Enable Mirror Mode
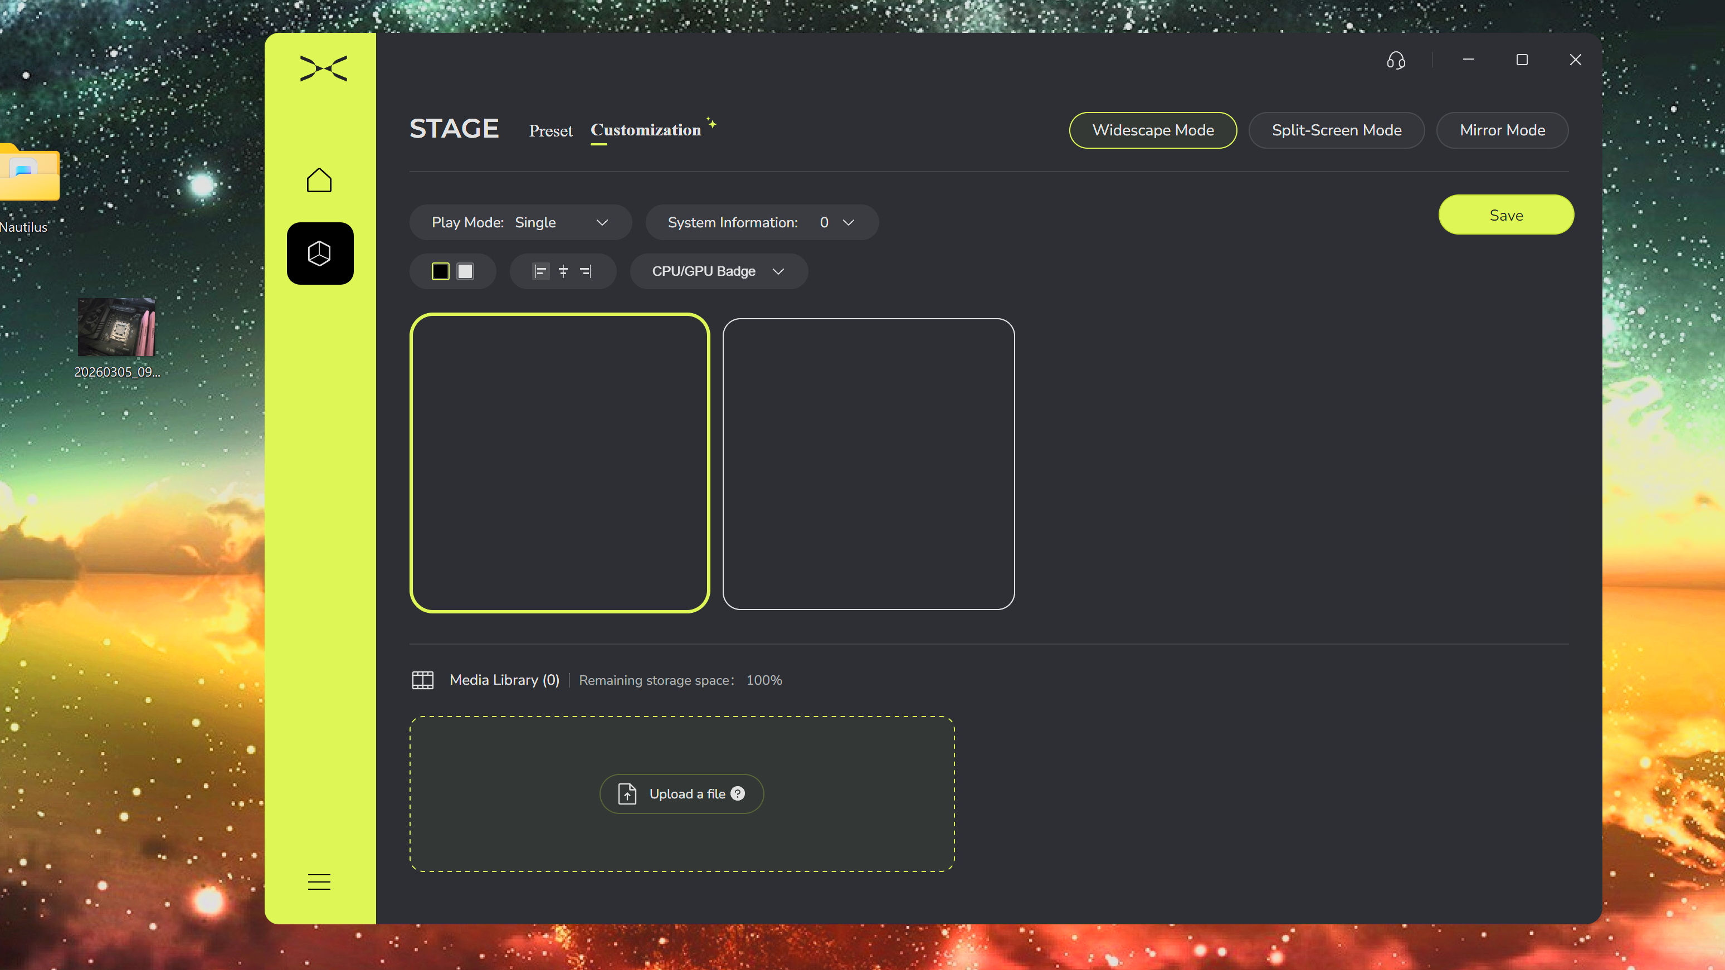Image resolution: width=1725 pixels, height=970 pixels. coord(1502,130)
